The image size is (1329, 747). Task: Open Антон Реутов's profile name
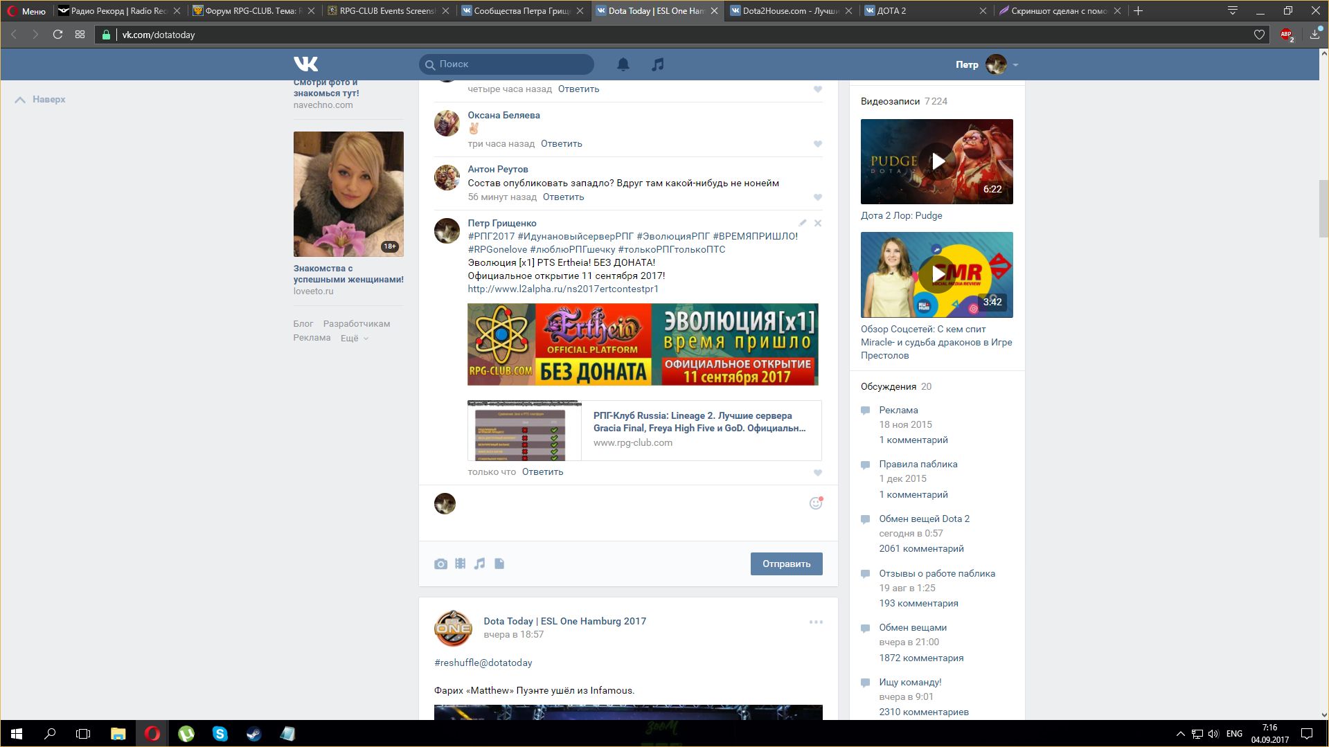[498, 169]
